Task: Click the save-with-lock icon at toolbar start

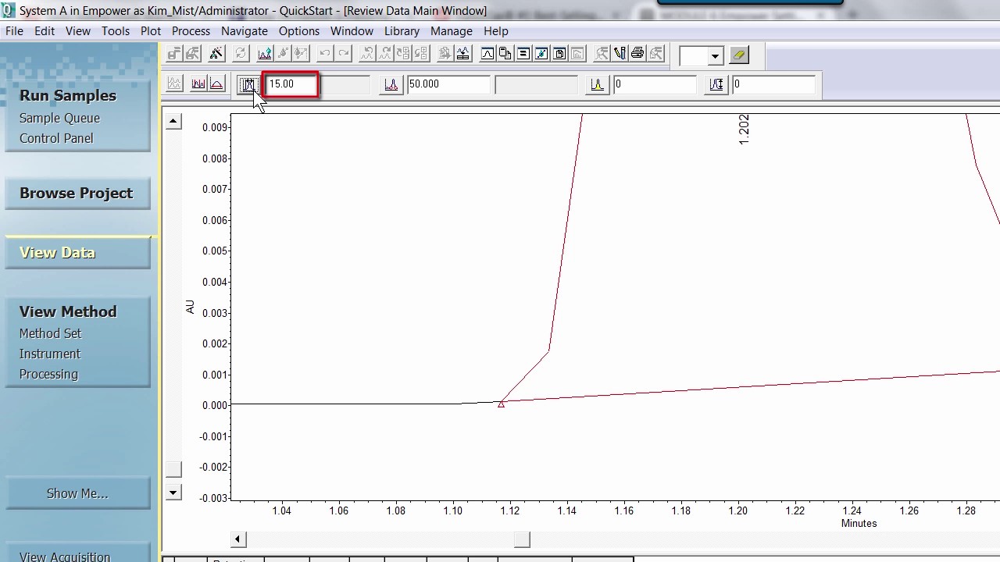Action: [174, 54]
